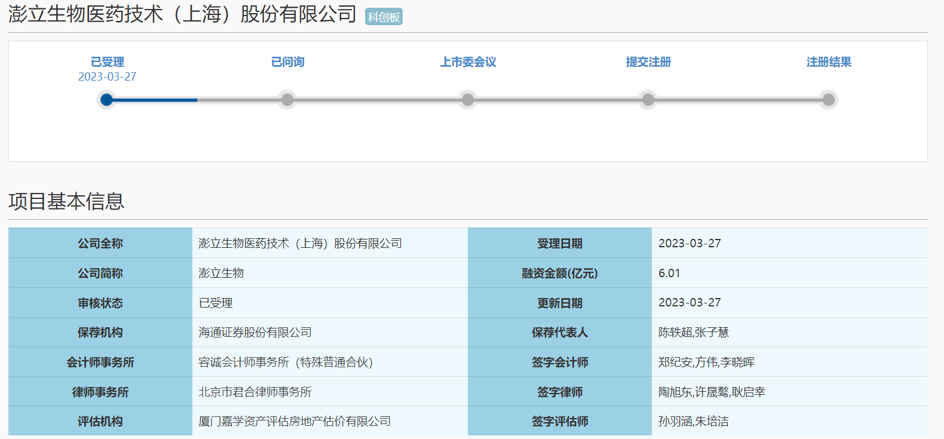
Task: Click the 科创板 badge next to company title
Action: [384, 17]
